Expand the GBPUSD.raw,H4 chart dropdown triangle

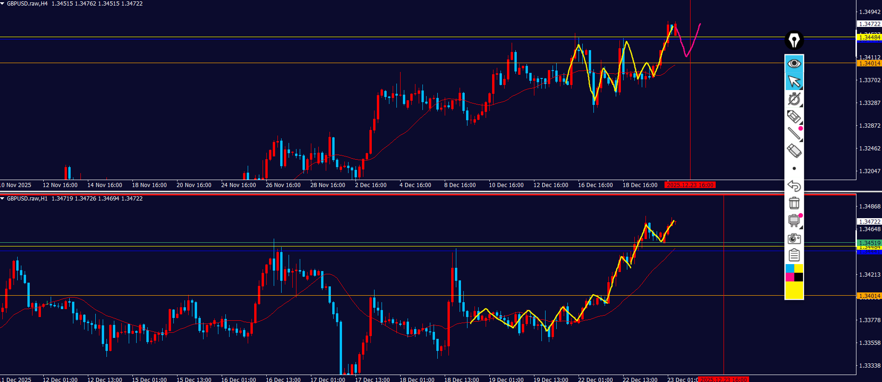[x=2, y=4]
